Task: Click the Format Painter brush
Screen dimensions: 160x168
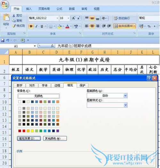Action: (x=14, y=26)
